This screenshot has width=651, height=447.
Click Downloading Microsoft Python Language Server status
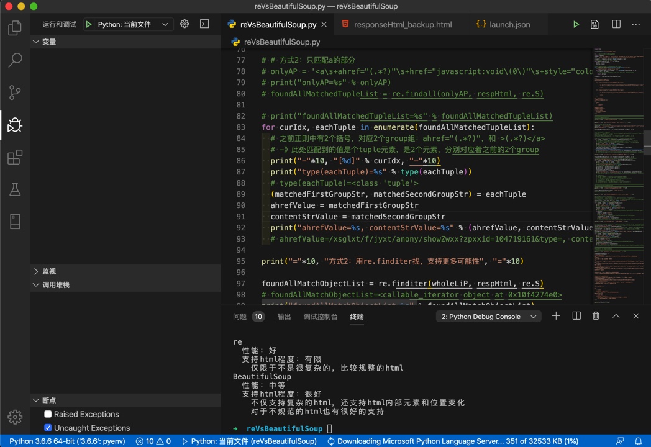[x=453, y=441]
